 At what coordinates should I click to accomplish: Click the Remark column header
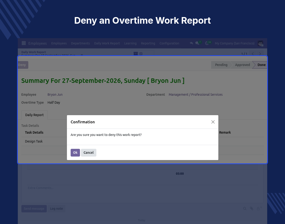pyautogui.click(x=225, y=133)
